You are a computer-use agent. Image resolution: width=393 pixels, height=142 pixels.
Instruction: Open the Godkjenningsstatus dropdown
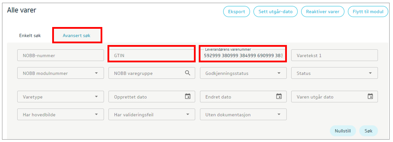(279, 73)
